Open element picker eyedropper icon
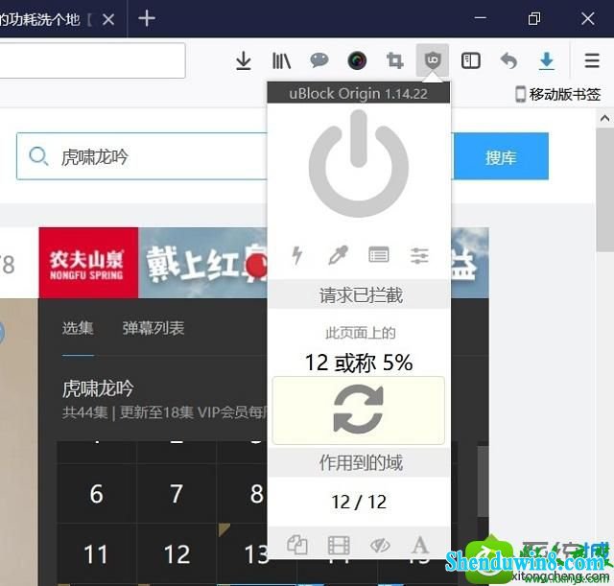This screenshot has height=586, width=614. pos(338,255)
